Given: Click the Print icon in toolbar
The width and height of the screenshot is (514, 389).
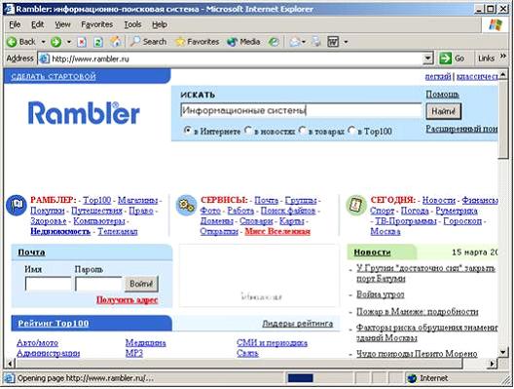Looking at the screenshot, I should 316,42.
